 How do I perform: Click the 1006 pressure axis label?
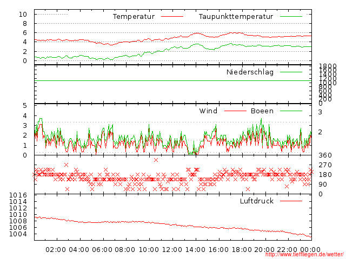pos(18,228)
